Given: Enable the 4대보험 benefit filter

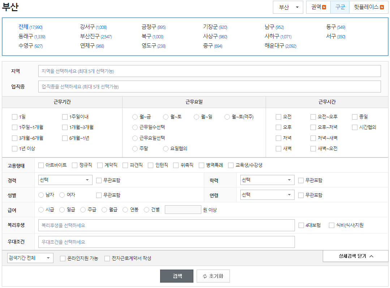Looking at the screenshot, I should (301, 225).
